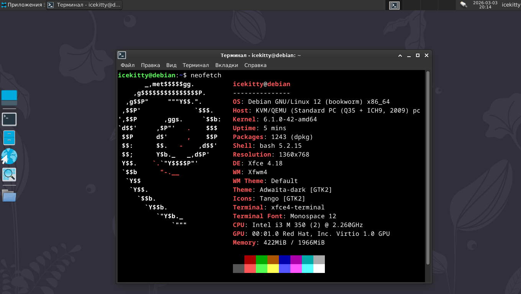
Task: Expand the home folder dock menu
Action: click(9, 196)
